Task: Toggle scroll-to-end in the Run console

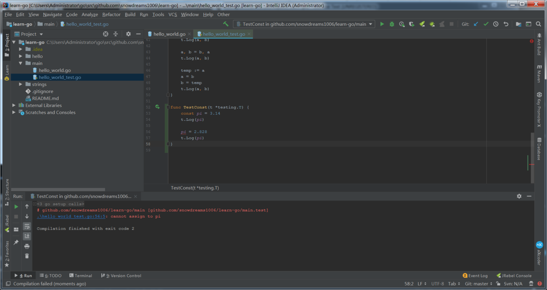Action: pyautogui.click(x=27, y=236)
